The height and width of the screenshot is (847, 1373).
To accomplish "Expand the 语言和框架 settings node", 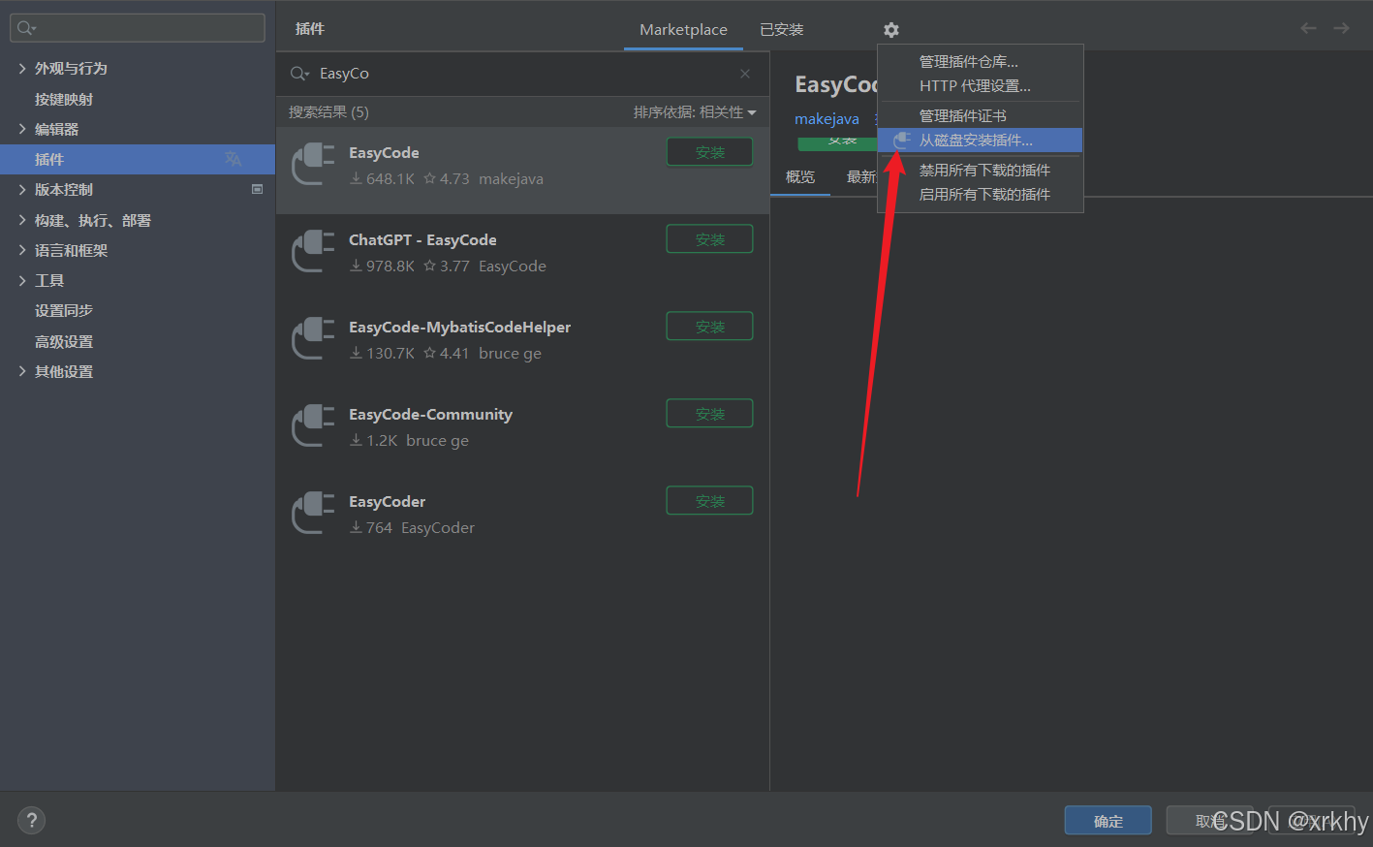I will click(22, 250).
